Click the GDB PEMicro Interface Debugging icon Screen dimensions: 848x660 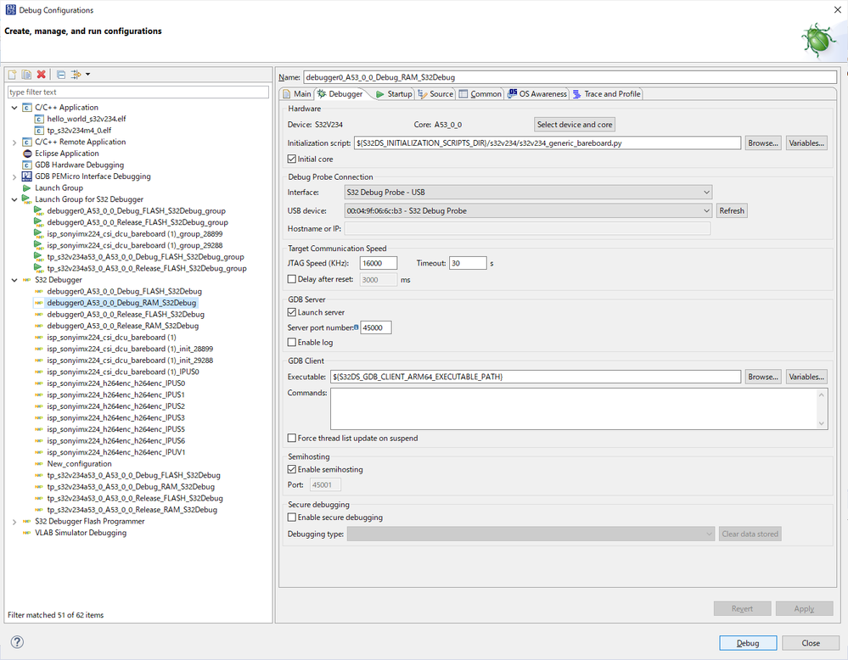pyautogui.click(x=27, y=176)
